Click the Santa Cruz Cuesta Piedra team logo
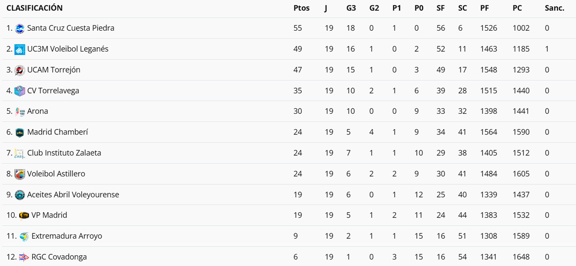 (20, 28)
